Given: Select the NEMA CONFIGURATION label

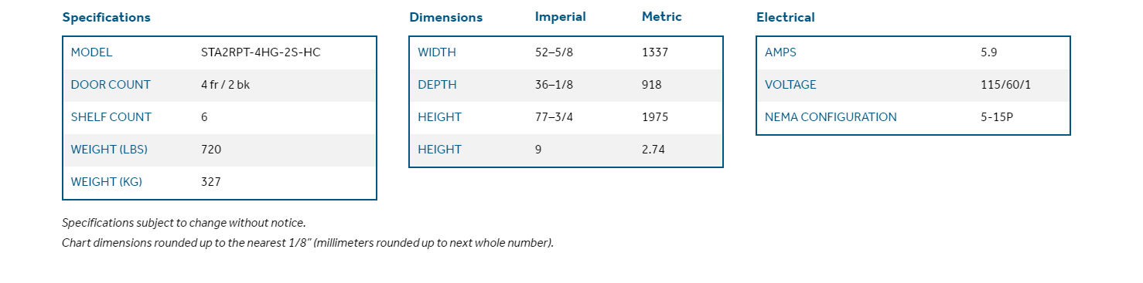Looking at the screenshot, I should 831,117.
